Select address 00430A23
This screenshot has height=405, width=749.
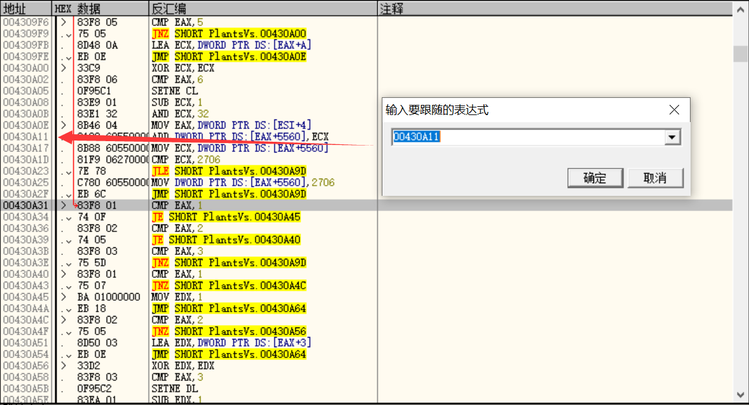point(26,171)
